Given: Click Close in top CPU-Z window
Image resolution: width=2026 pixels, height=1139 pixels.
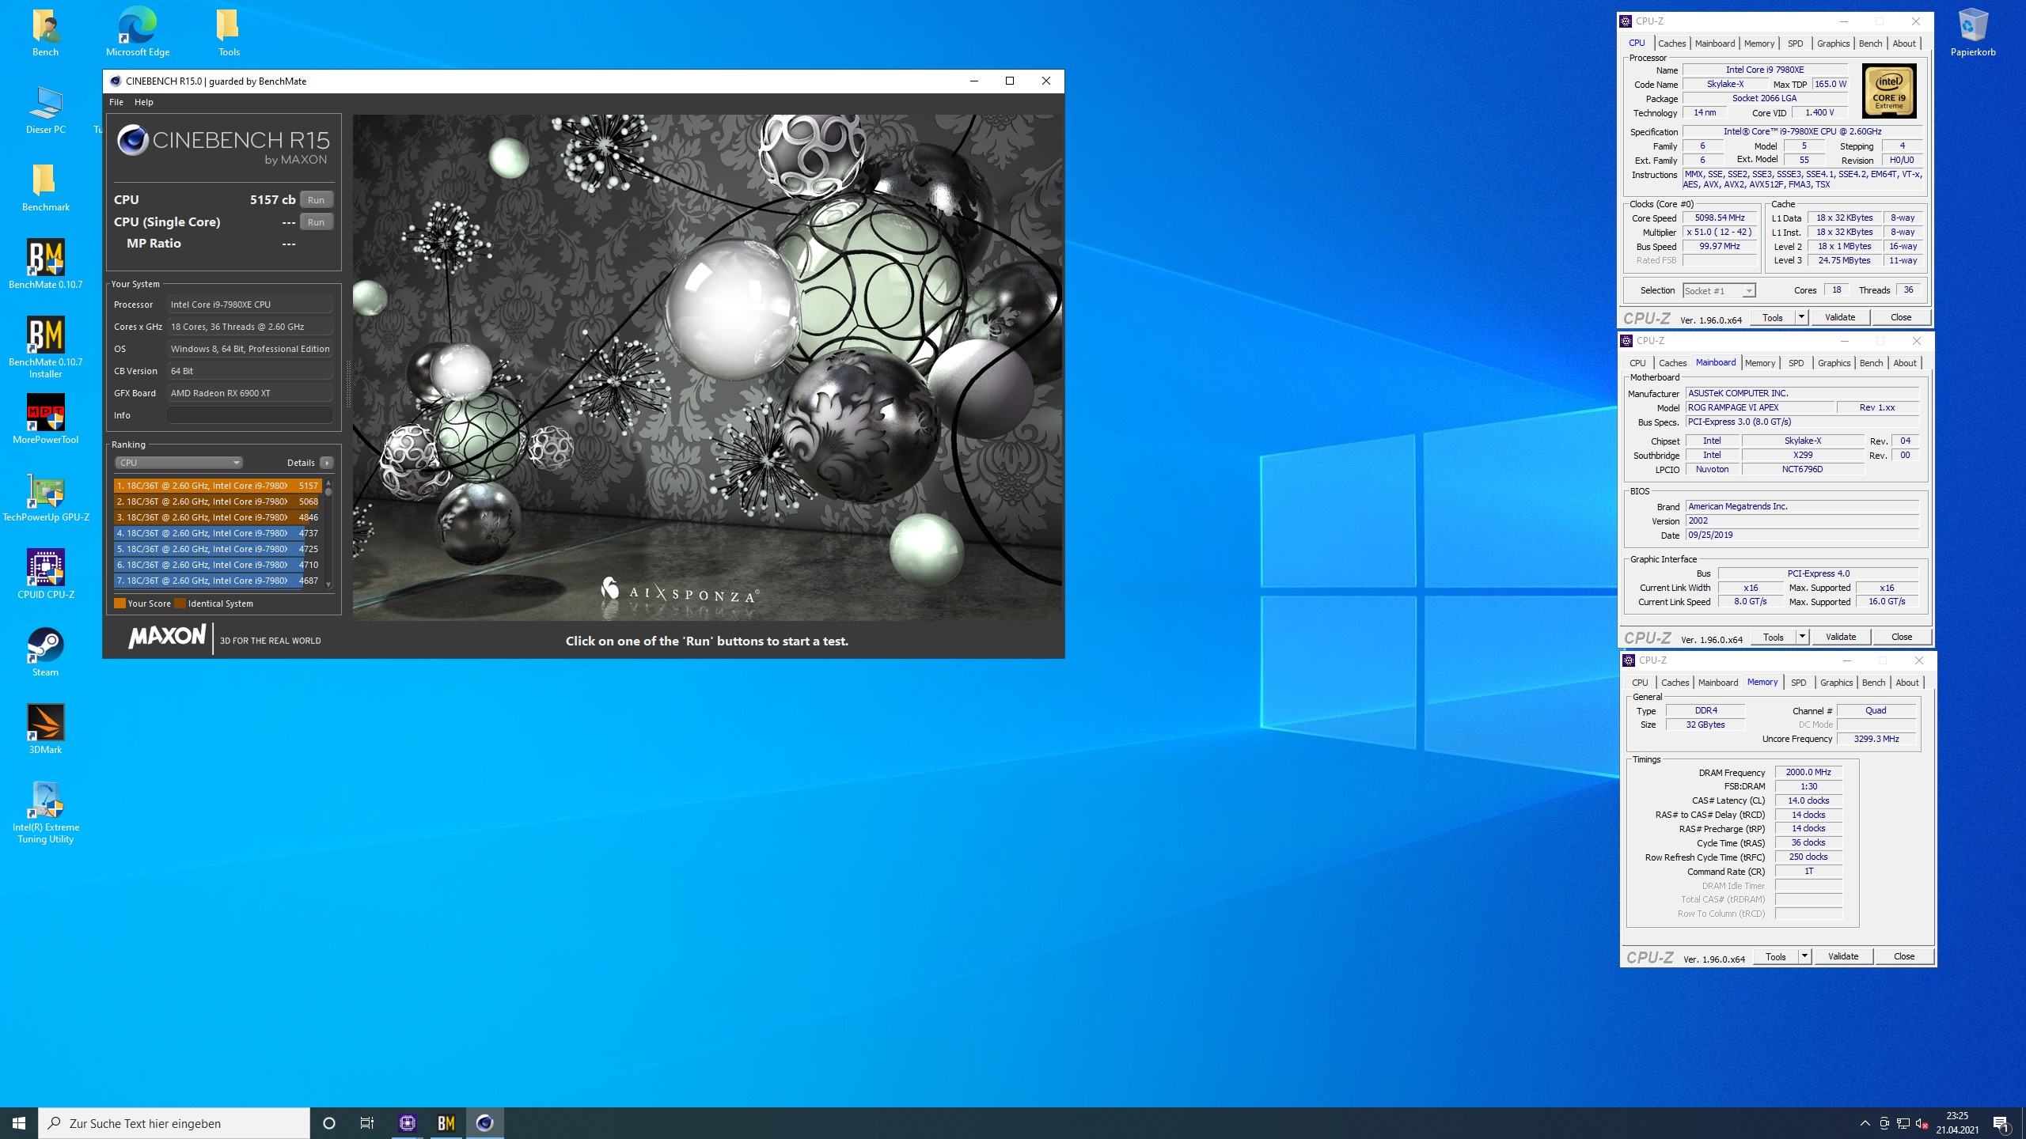Looking at the screenshot, I should 1901,317.
